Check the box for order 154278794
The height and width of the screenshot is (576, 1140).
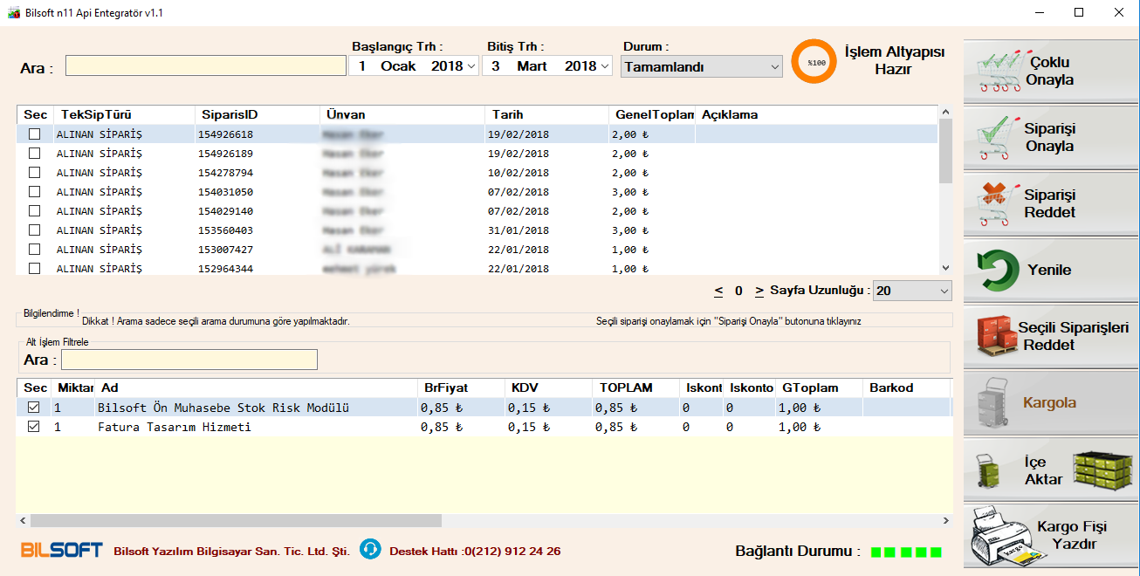35,173
